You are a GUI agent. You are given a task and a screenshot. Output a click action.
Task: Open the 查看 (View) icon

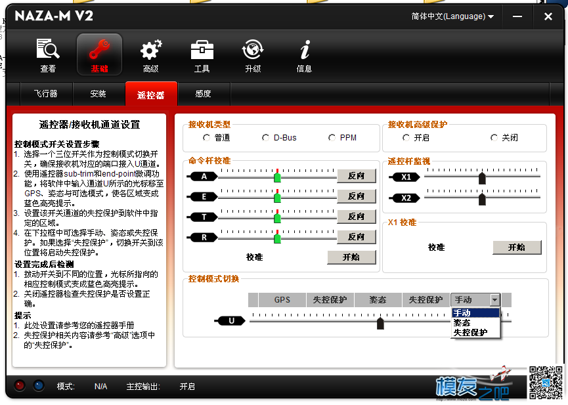pyautogui.click(x=48, y=55)
